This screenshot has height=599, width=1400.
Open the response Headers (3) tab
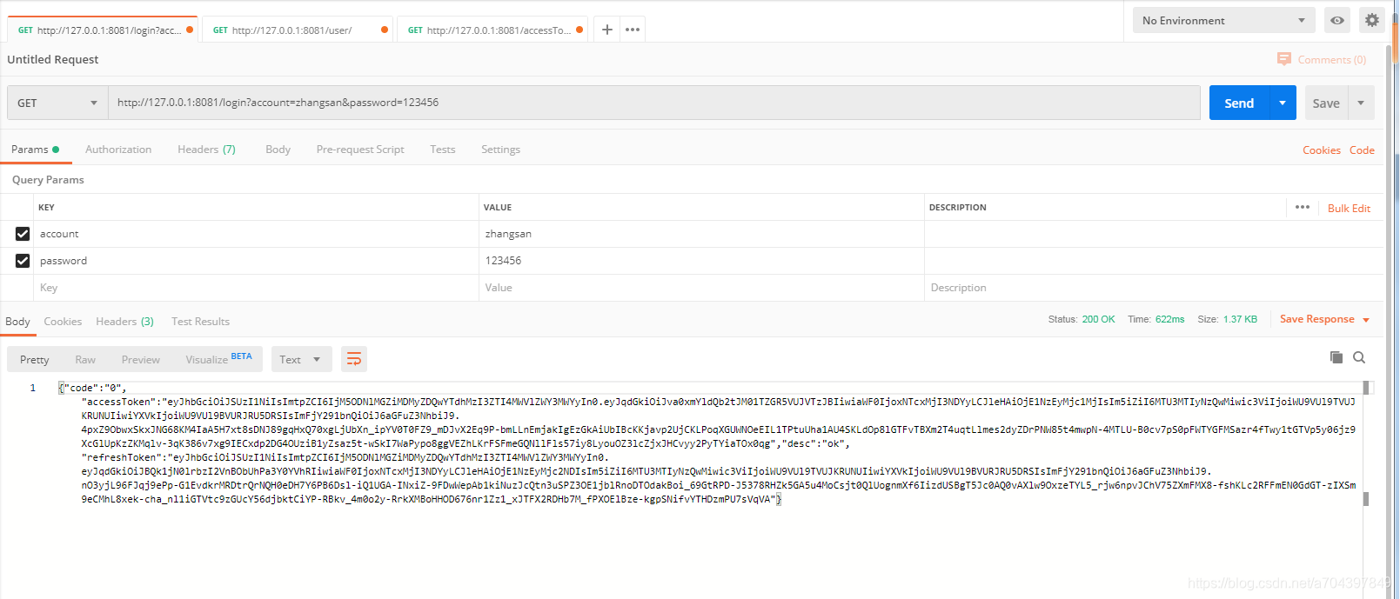coord(124,322)
